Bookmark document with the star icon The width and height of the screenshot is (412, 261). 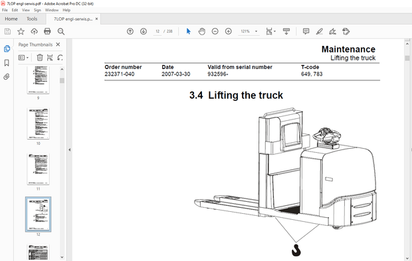click(x=21, y=31)
